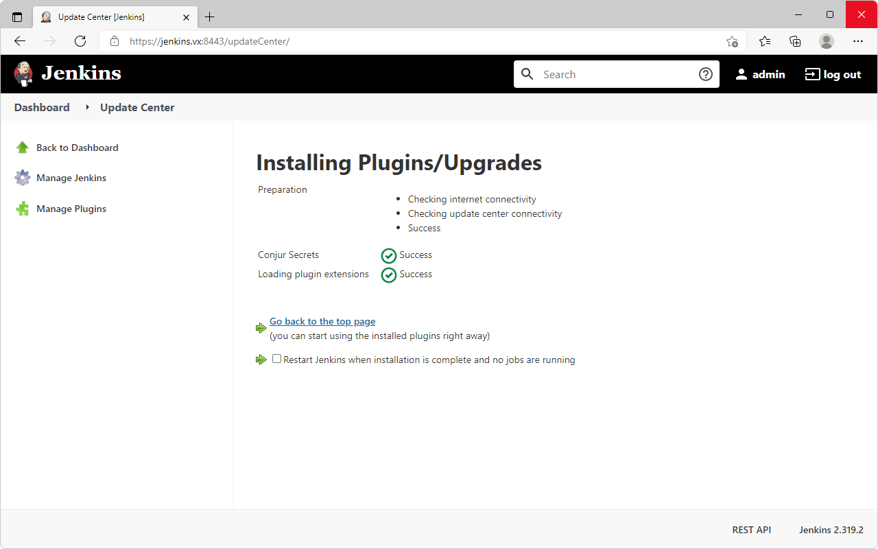Click 'Checking internet connectivity' text
878x549 pixels.
coord(472,199)
